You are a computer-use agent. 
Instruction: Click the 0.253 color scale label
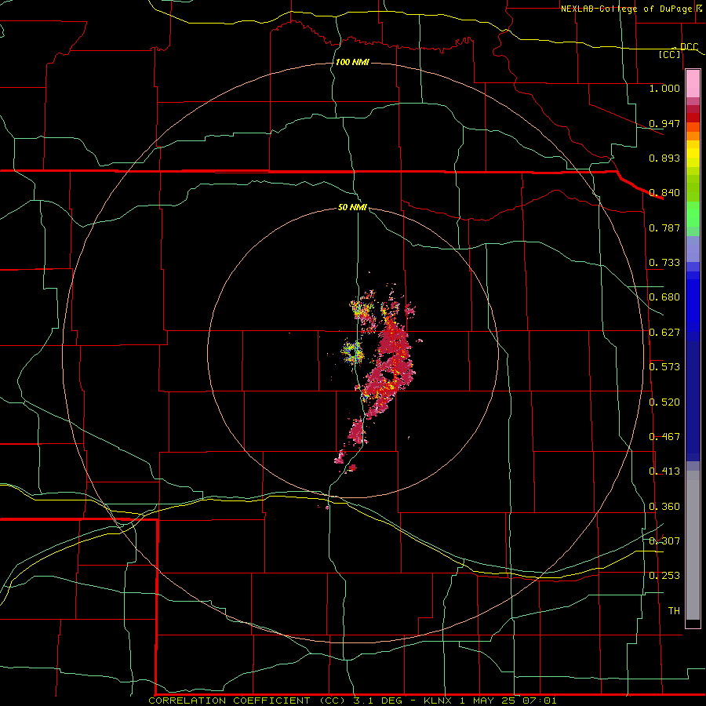[x=664, y=576]
